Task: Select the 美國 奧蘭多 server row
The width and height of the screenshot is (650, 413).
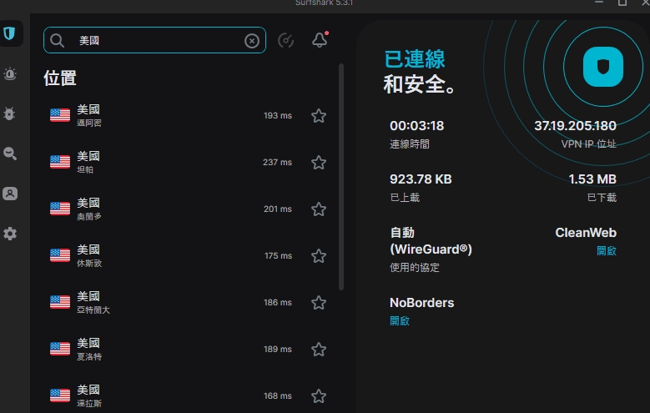Action: coord(189,209)
